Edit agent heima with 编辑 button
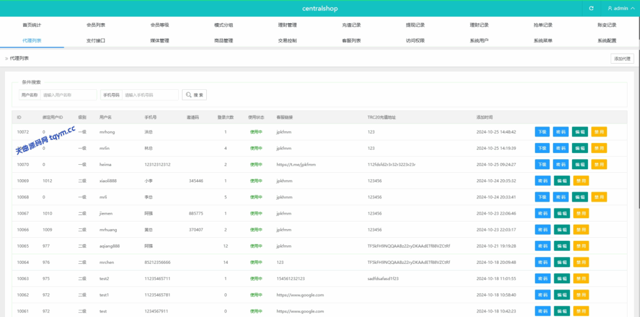 pyautogui.click(x=579, y=164)
